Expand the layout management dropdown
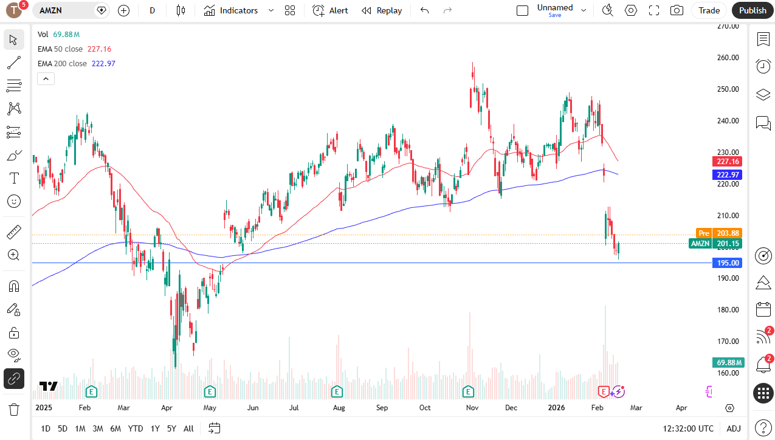The width and height of the screenshot is (775, 440). coord(584,10)
